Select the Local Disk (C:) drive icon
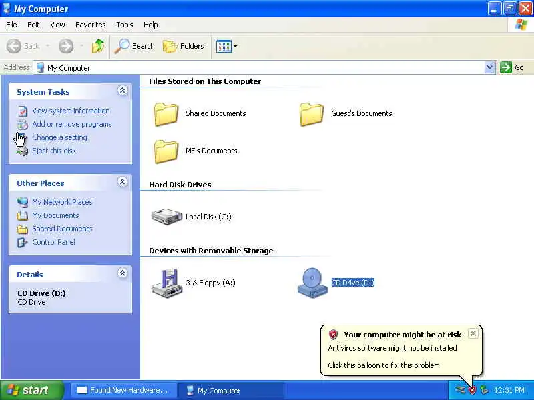Image resolution: width=534 pixels, height=400 pixels. (166, 217)
